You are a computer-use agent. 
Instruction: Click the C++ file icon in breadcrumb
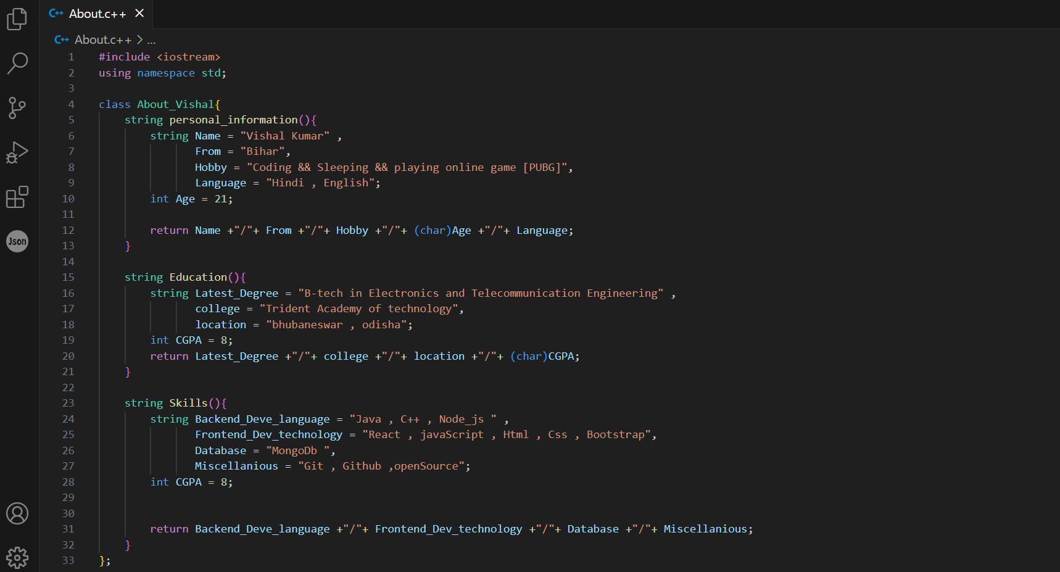pyautogui.click(x=62, y=40)
